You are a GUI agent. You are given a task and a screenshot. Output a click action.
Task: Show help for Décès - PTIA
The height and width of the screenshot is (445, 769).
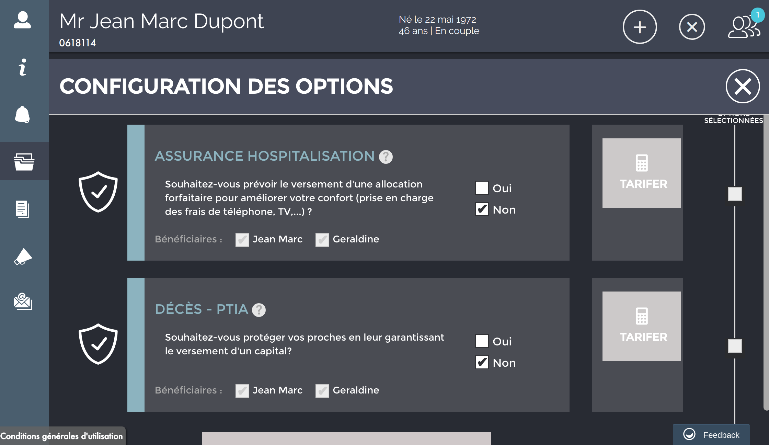pos(259,310)
